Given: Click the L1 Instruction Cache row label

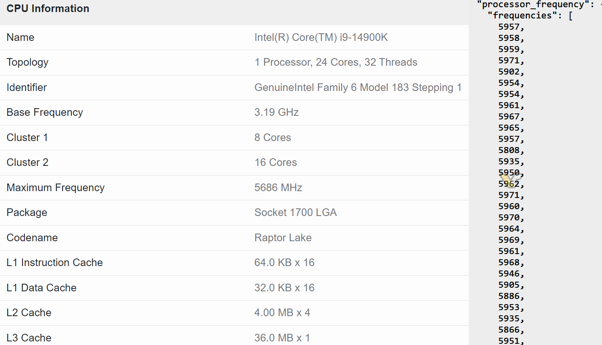Looking at the screenshot, I should coord(55,262).
